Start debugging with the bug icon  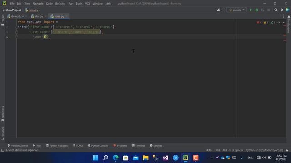(x=256, y=10)
